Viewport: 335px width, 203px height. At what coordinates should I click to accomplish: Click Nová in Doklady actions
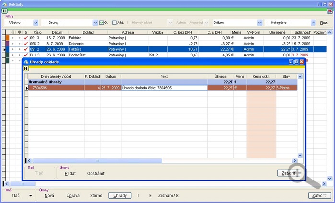(x=49, y=196)
